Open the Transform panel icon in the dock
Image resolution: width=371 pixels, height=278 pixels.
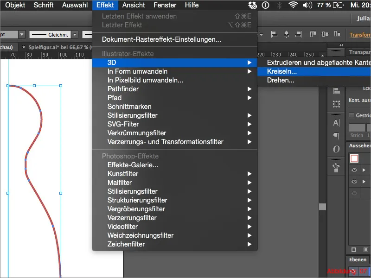337,104
